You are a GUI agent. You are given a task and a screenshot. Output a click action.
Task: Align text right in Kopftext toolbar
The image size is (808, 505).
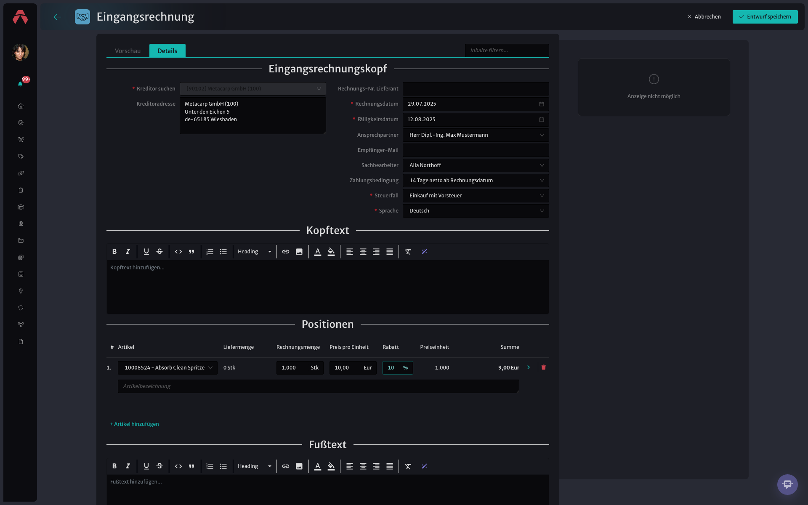[x=376, y=252]
